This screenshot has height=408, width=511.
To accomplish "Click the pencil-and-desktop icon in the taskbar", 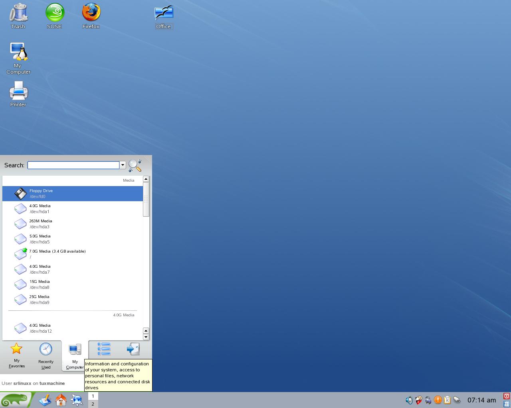I will pos(45,400).
